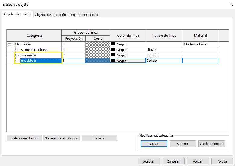Click projection line weight of armario a
235x166 pixels.
click(x=73, y=55)
